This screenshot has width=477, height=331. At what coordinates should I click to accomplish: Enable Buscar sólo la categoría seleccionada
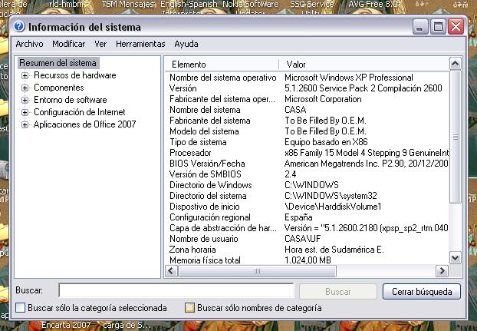click(20, 308)
